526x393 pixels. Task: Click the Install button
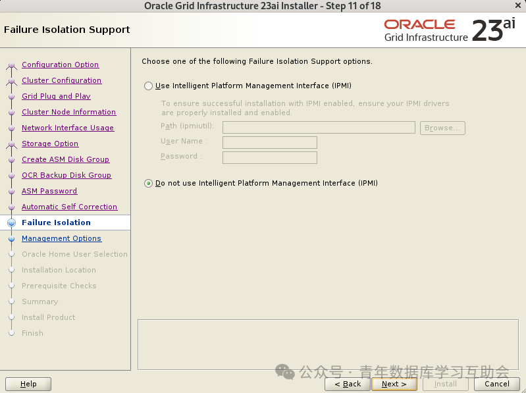(446, 384)
